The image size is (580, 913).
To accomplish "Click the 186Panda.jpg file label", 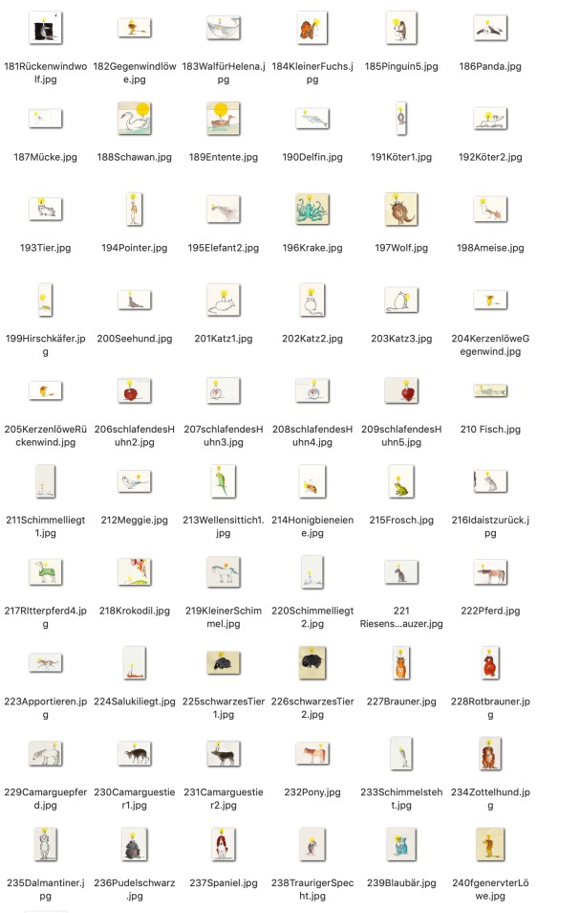I will coord(490,66).
